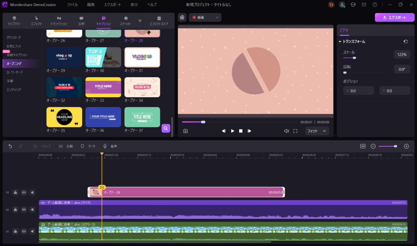Select the crop tool in timeline toolbar
Screen dimensions: 417x246
pos(42,146)
